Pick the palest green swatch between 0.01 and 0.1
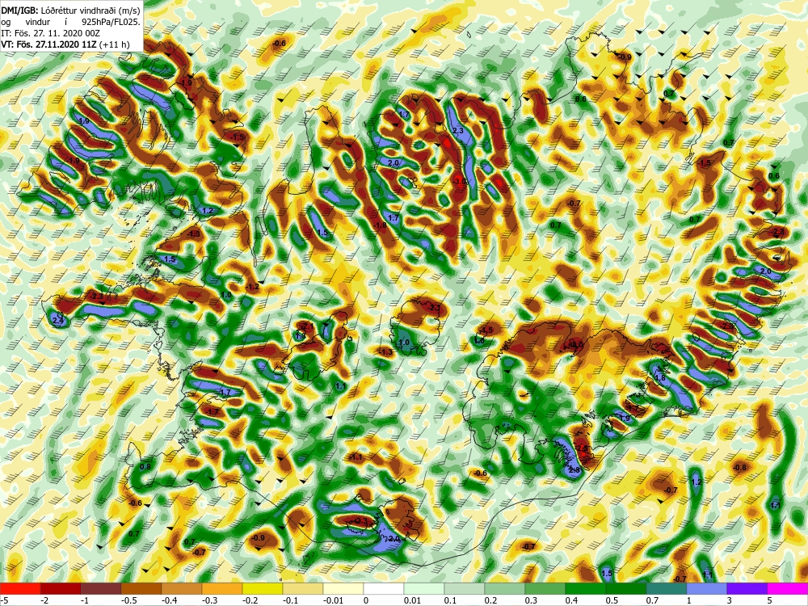808x606 pixels. point(424,589)
